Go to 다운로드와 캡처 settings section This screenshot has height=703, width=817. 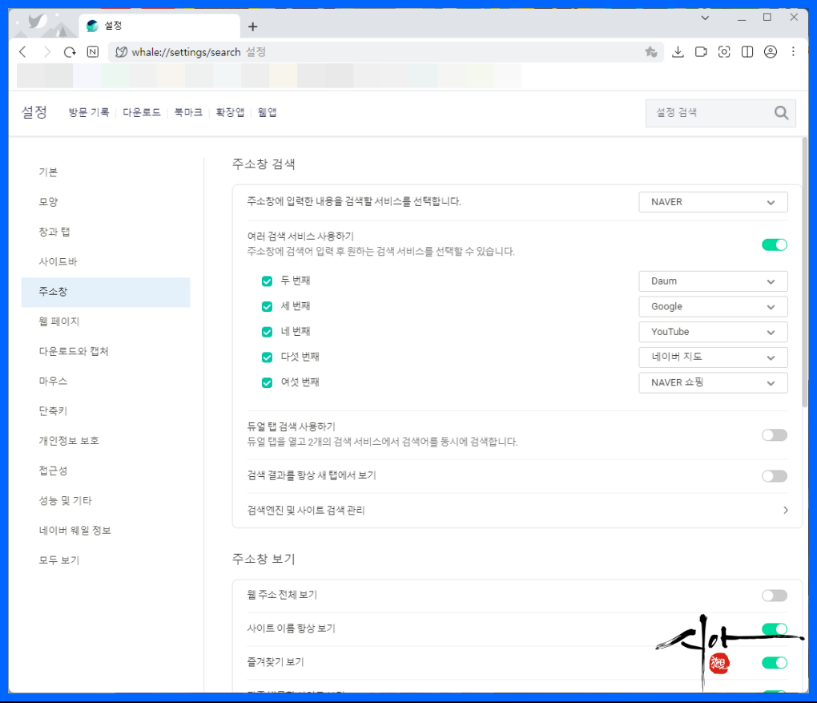pos(74,351)
